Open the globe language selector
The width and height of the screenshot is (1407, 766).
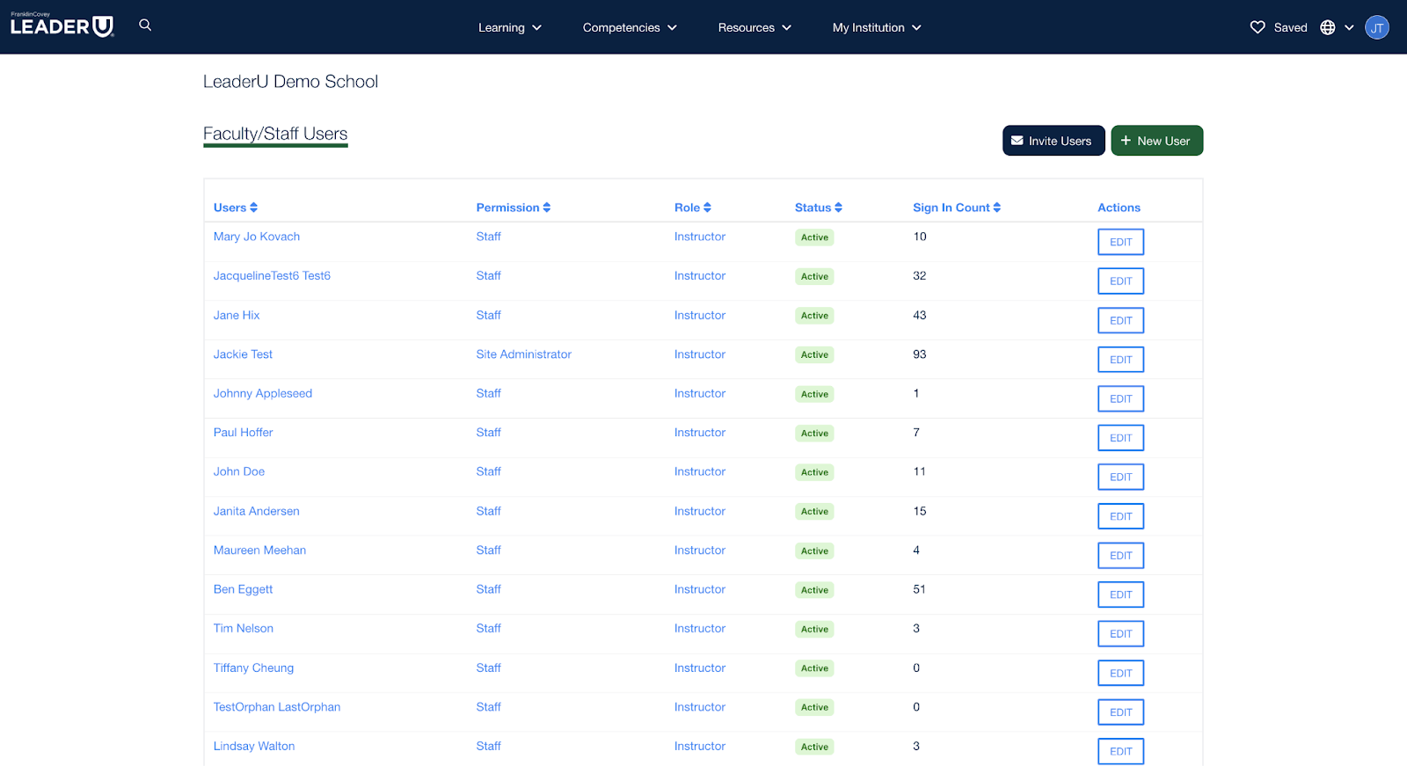pyautogui.click(x=1328, y=27)
